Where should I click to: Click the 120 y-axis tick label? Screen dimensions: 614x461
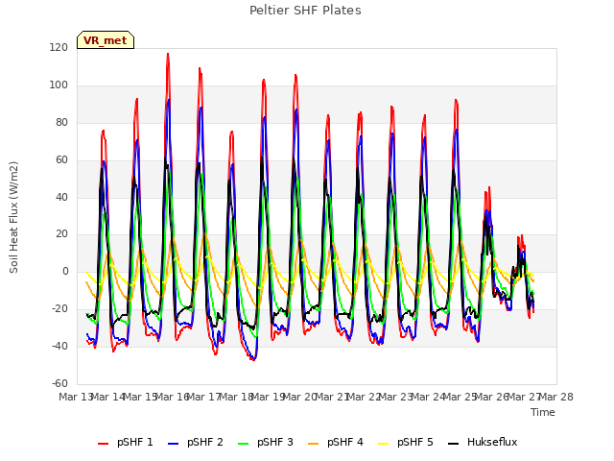(x=59, y=48)
